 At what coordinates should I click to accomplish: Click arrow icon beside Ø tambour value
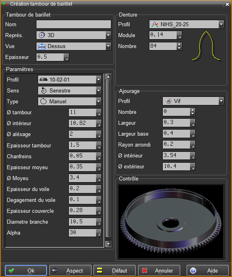tap(99, 113)
